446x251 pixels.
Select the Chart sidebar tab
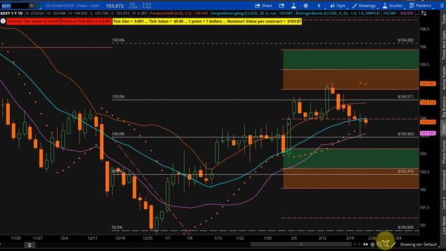pos(443,129)
